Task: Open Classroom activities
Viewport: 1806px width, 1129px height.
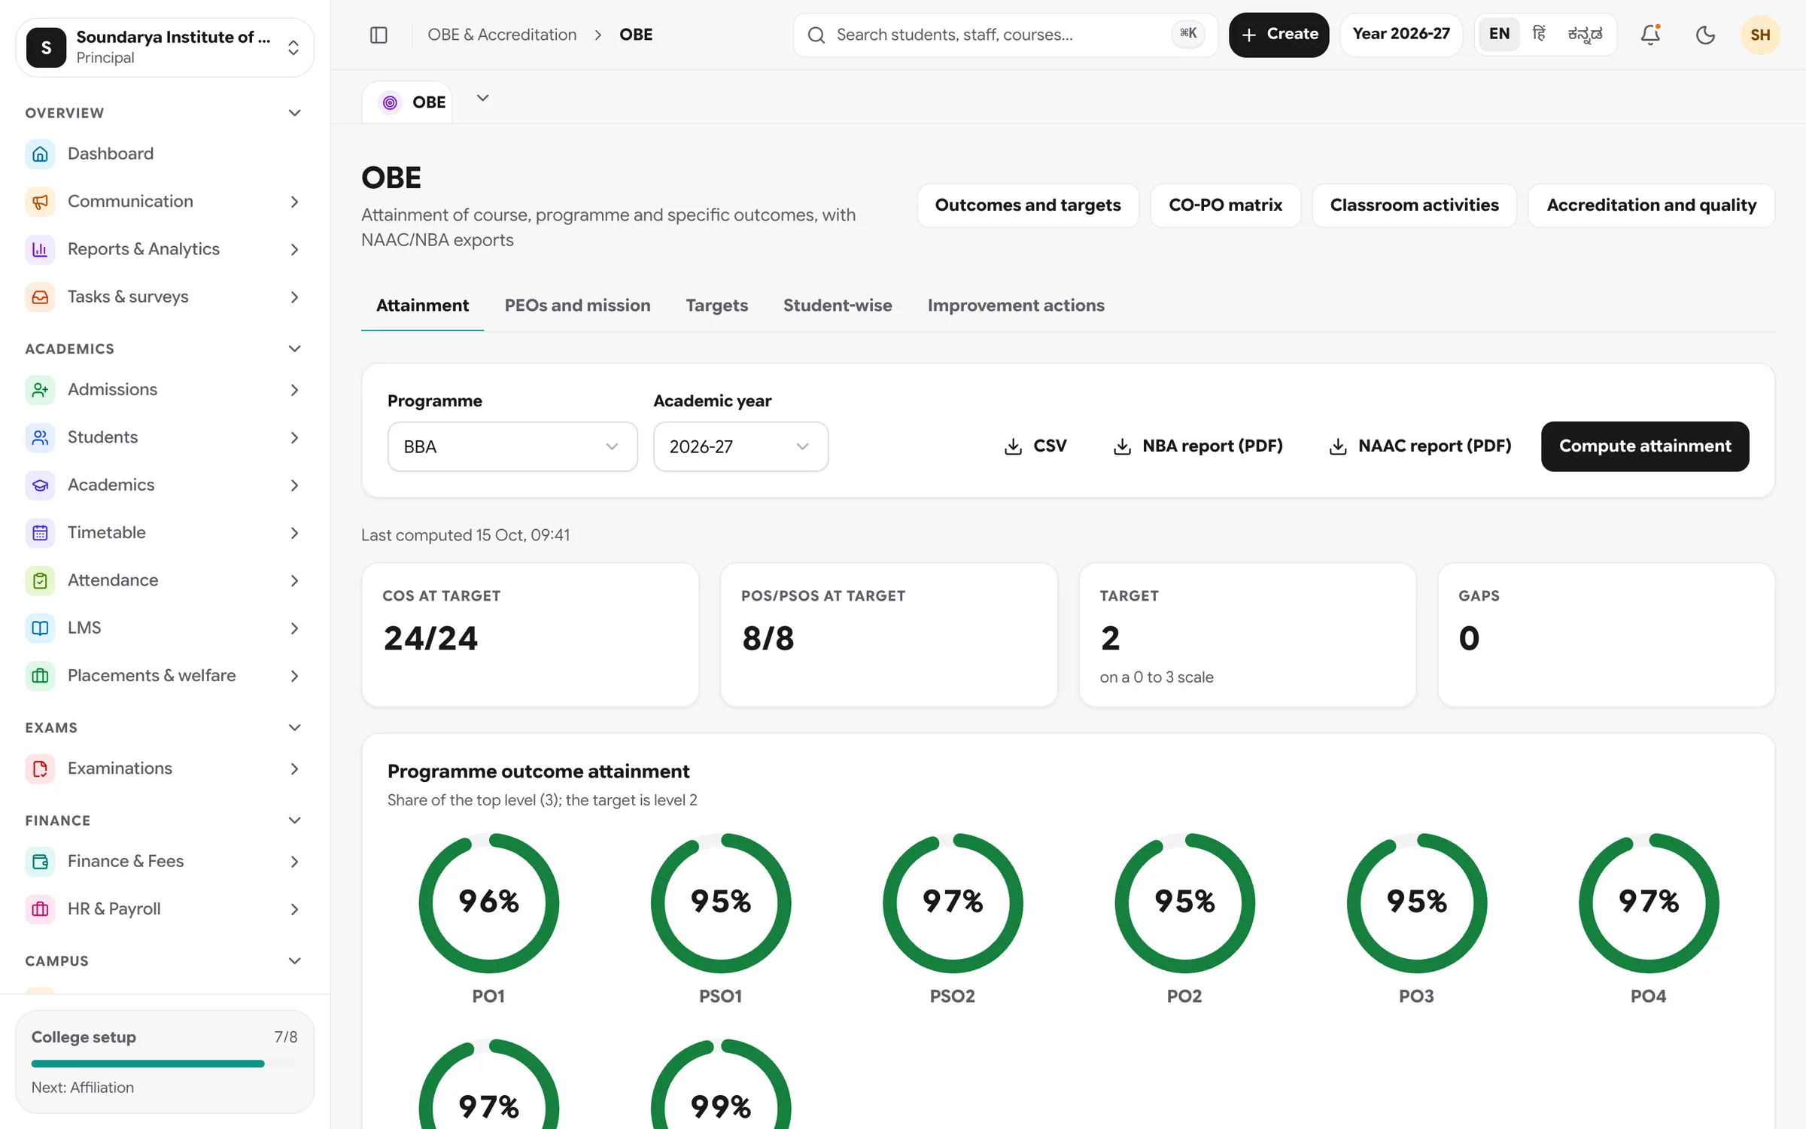Action: (x=1414, y=205)
